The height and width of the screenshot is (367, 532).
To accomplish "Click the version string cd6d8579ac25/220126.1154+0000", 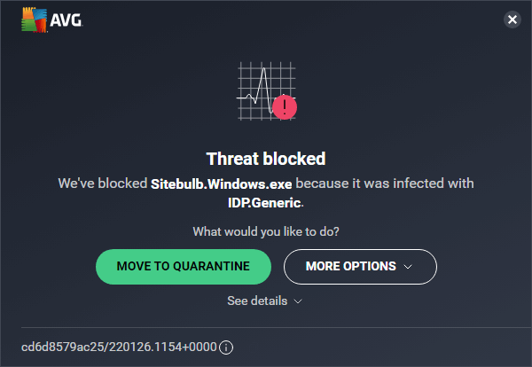I will (119, 347).
